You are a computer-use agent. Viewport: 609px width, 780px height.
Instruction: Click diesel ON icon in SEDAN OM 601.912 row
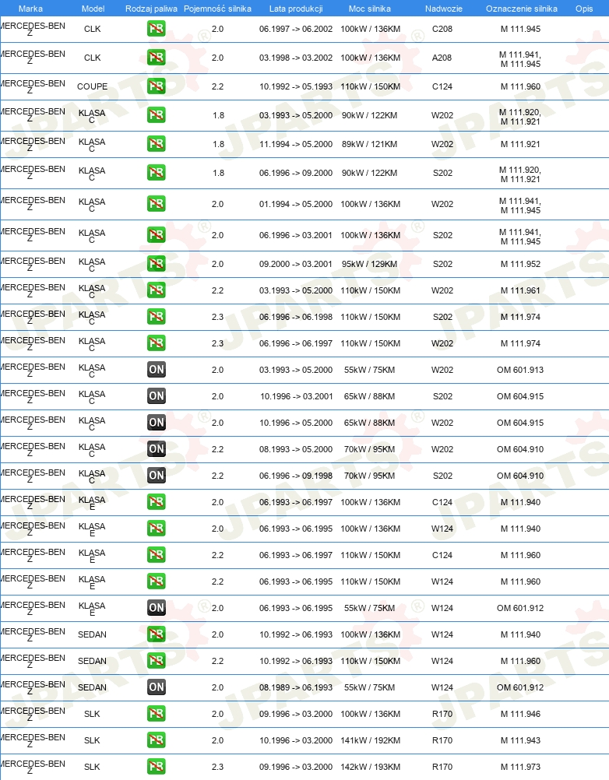click(157, 687)
